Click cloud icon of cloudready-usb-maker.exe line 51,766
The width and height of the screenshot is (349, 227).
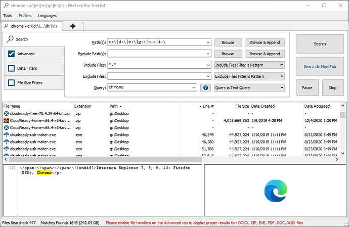click(x=6, y=149)
